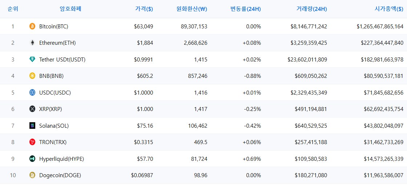407x187 pixels.
Task: Select Ethereum market cap $227,364,447,840
Action: coord(382,43)
